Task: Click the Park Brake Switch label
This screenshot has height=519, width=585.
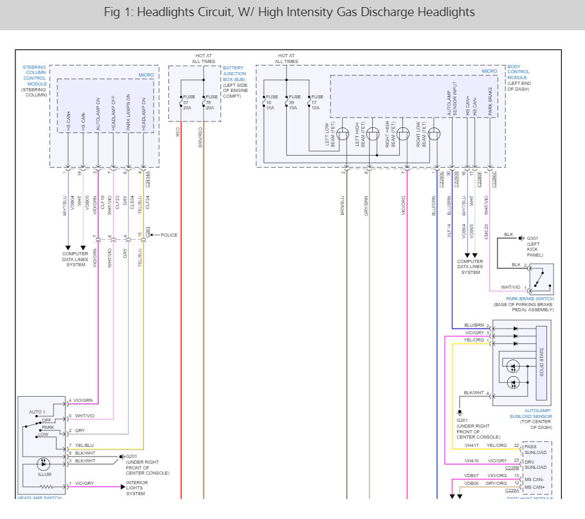Action: (x=530, y=298)
